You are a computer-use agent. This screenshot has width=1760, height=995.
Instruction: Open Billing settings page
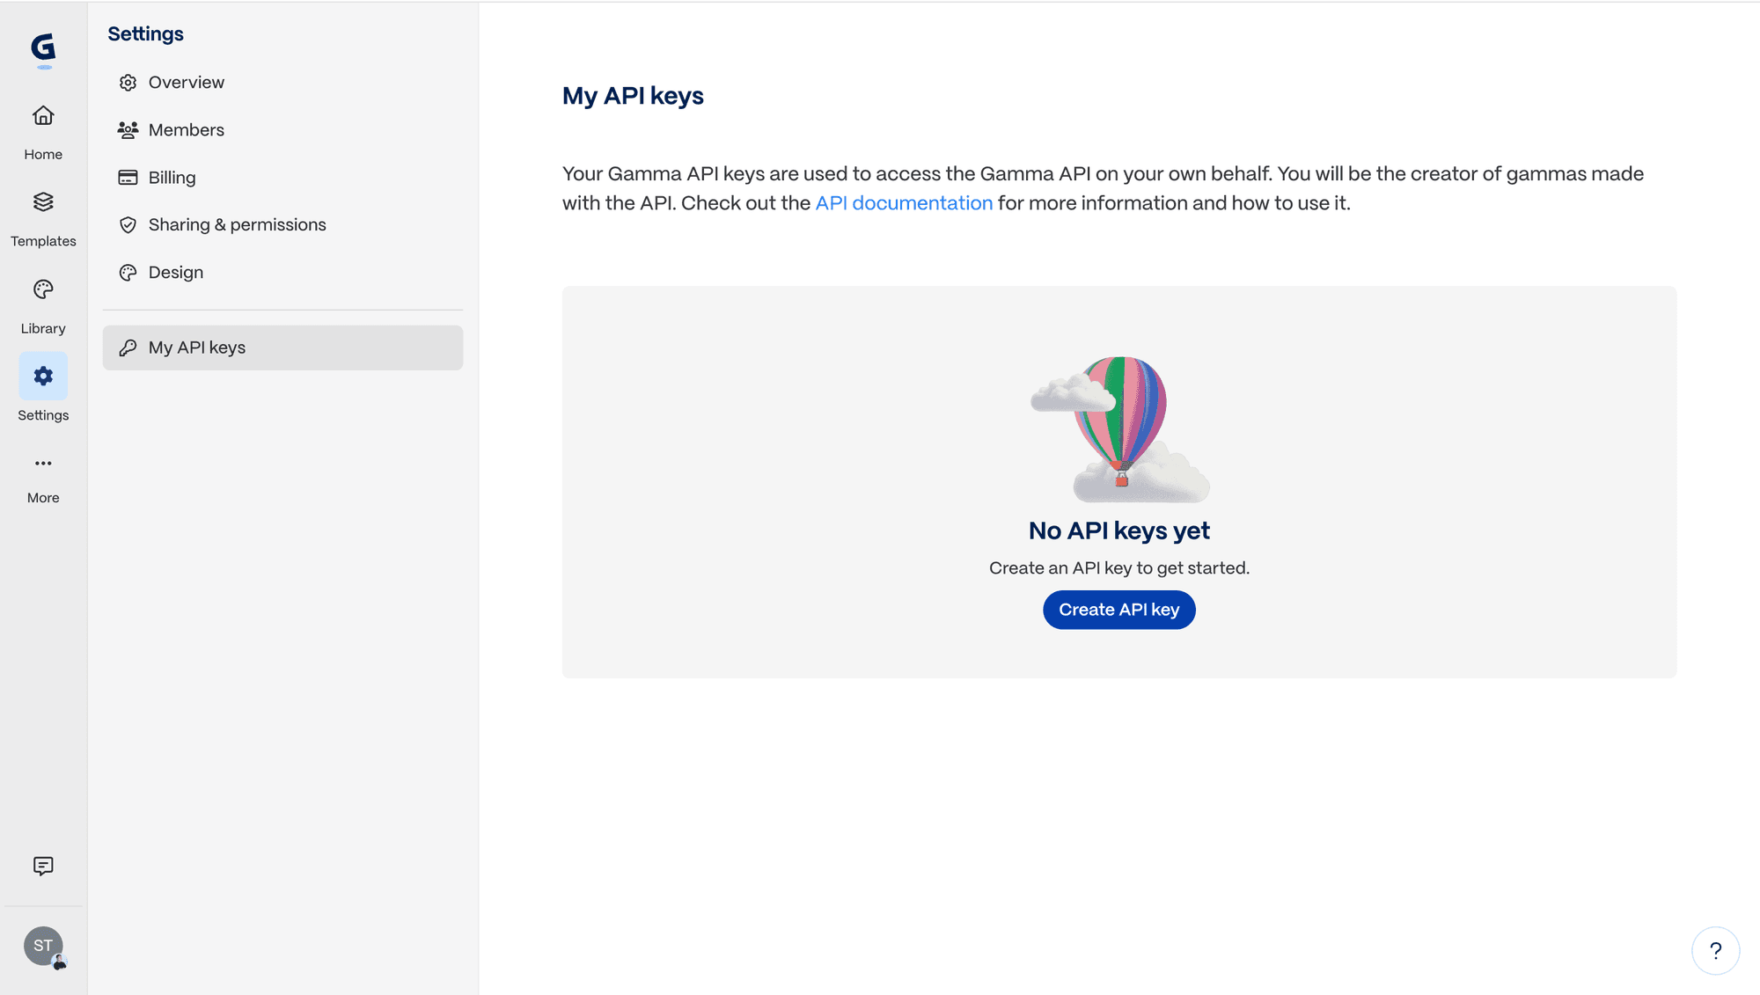coord(172,178)
